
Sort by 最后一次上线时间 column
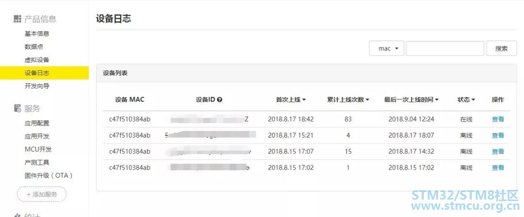coord(411,99)
